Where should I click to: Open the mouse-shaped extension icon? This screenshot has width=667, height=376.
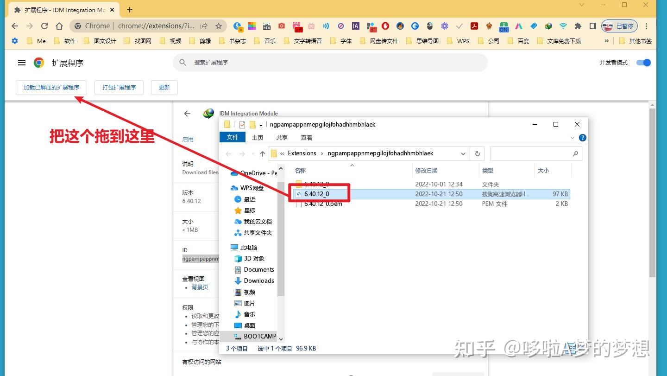tap(430, 26)
